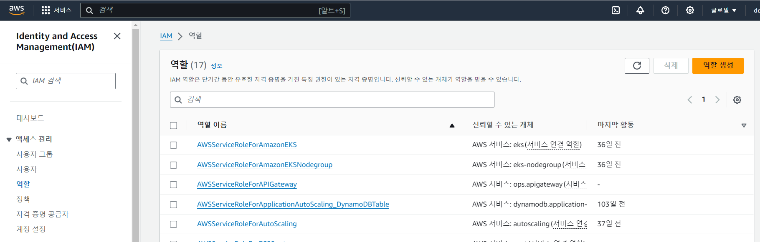Open the table preferences gear icon
The height and width of the screenshot is (242, 760).
click(737, 100)
